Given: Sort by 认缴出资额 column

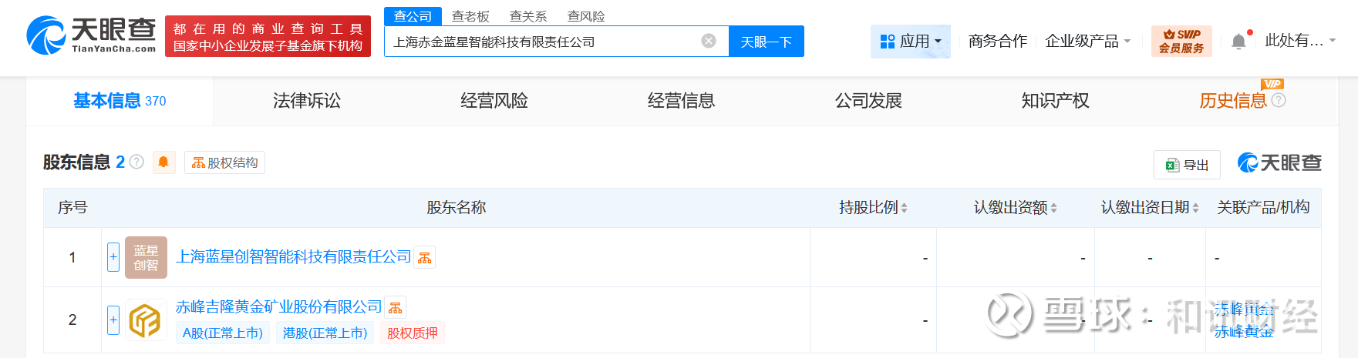Looking at the screenshot, I should [1015, 207].
